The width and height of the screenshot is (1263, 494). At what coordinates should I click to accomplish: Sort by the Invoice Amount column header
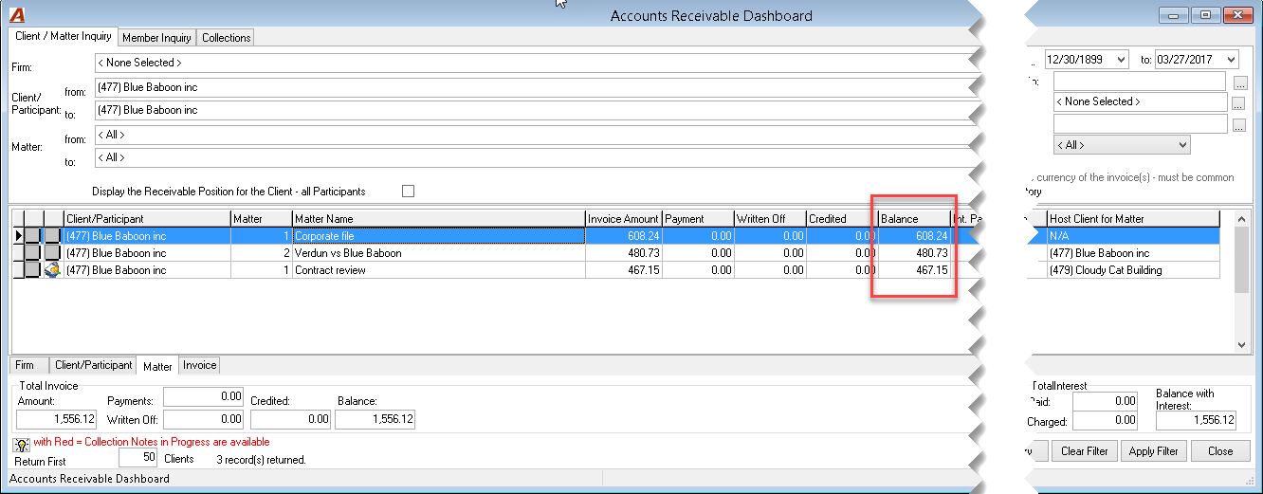623,219
